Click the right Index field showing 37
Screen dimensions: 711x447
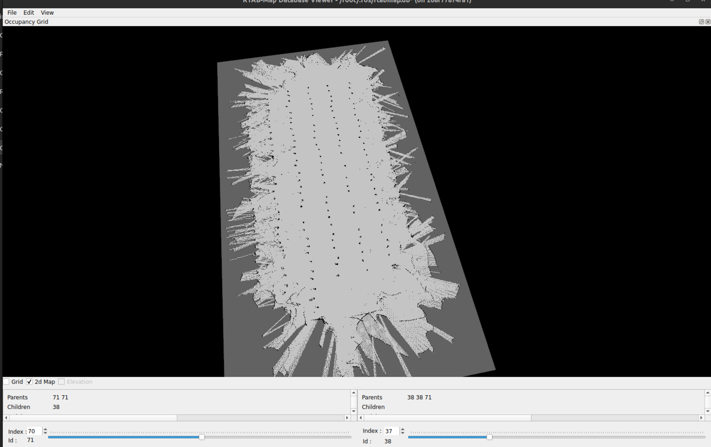pyautogui.click(x=391, y=431)
